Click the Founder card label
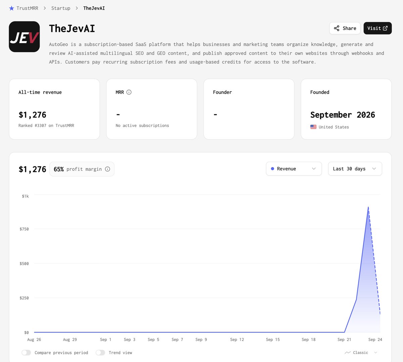The width and height of the screenshot is (403, 362). [x=222, y=92]
